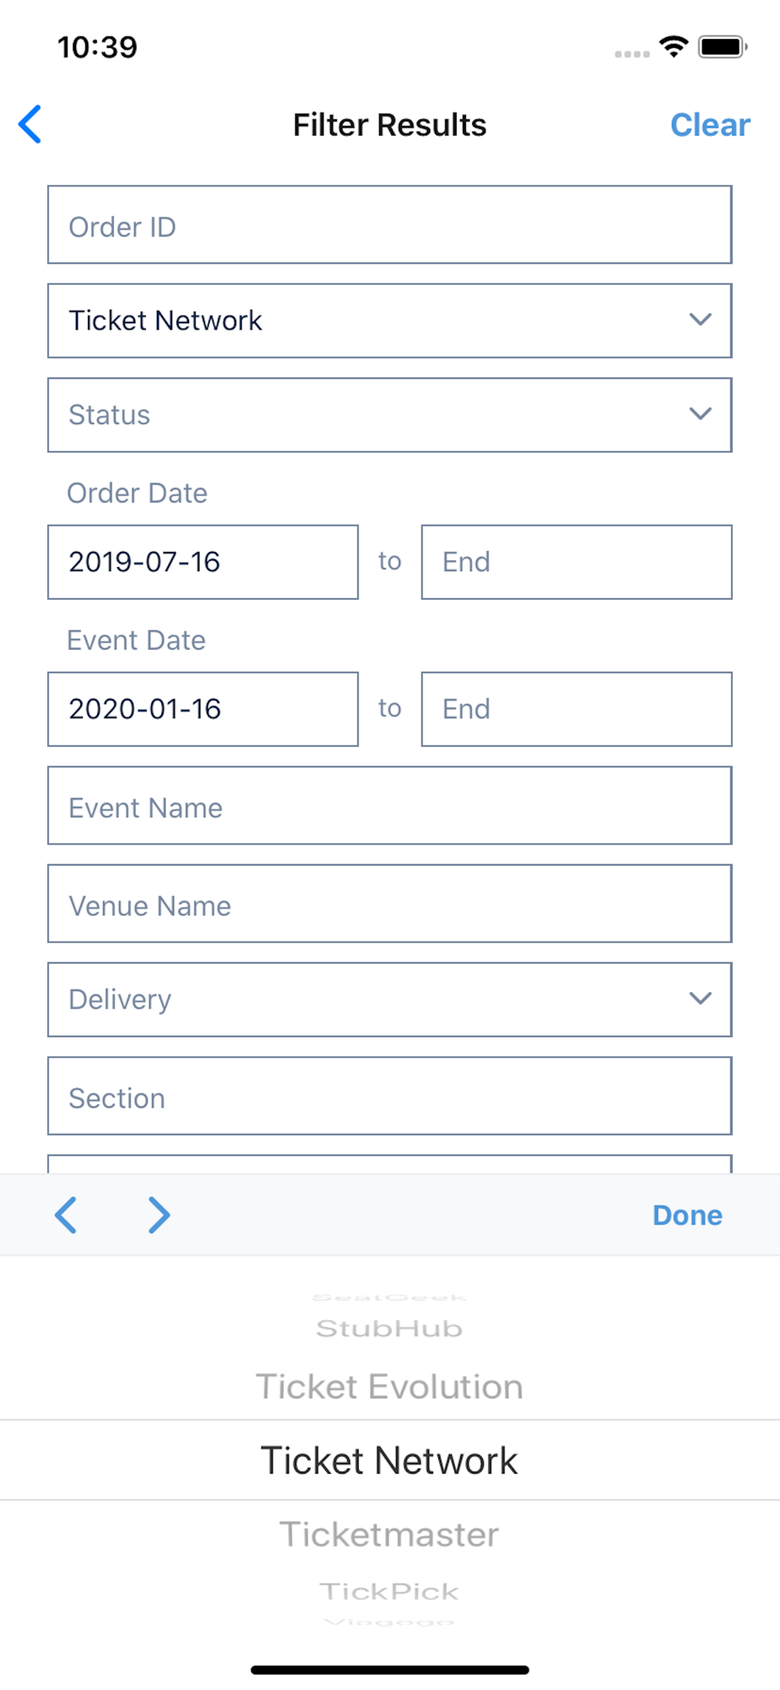
Task: Tap the back arrow in the header
Action: (30, 125)
